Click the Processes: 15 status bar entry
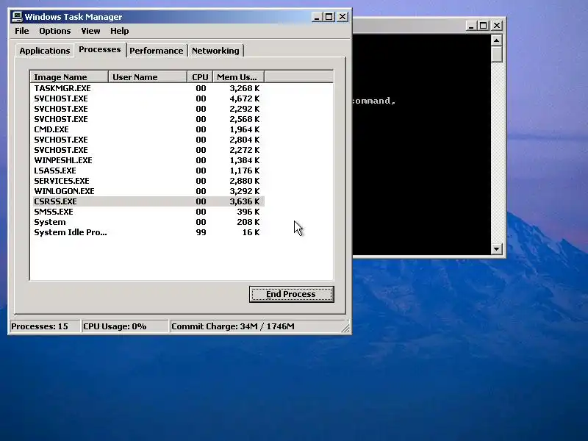The width and height of the screenshot is (588, 441). (44, 326)
